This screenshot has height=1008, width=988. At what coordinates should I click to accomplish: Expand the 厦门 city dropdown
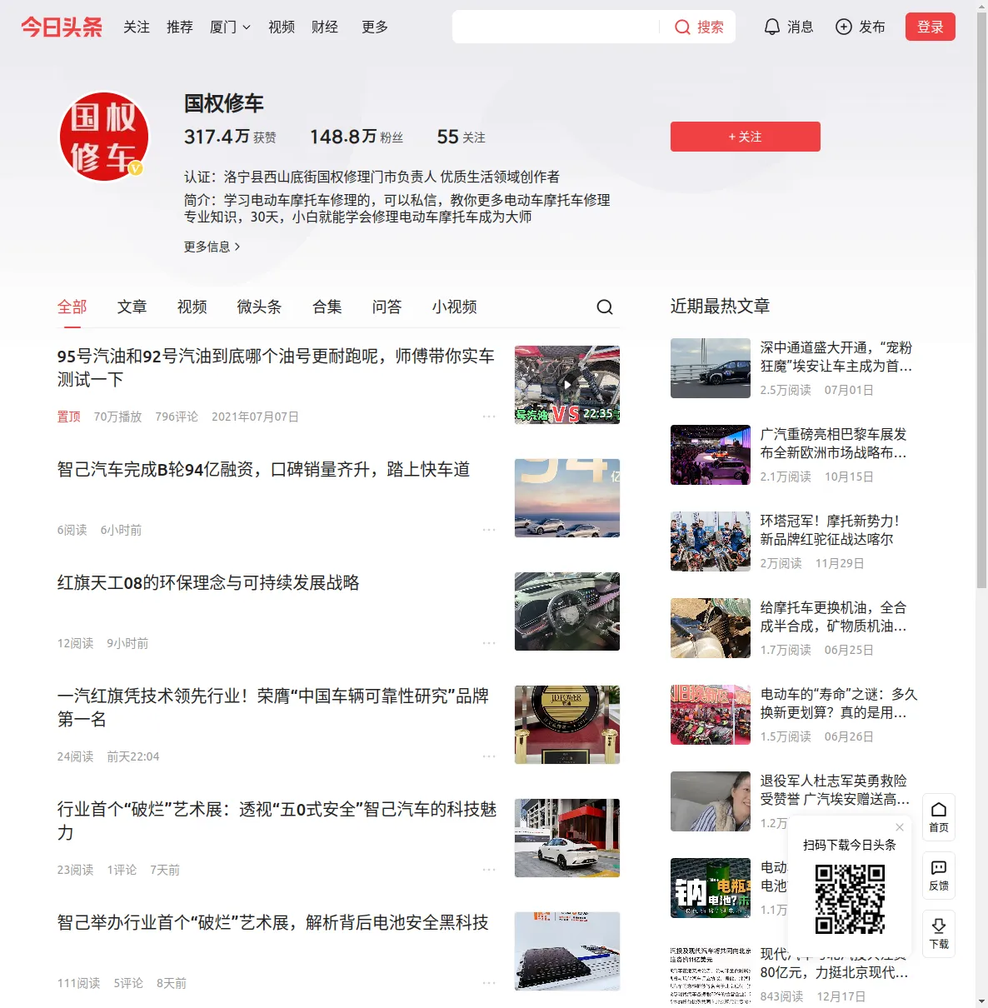230,27
